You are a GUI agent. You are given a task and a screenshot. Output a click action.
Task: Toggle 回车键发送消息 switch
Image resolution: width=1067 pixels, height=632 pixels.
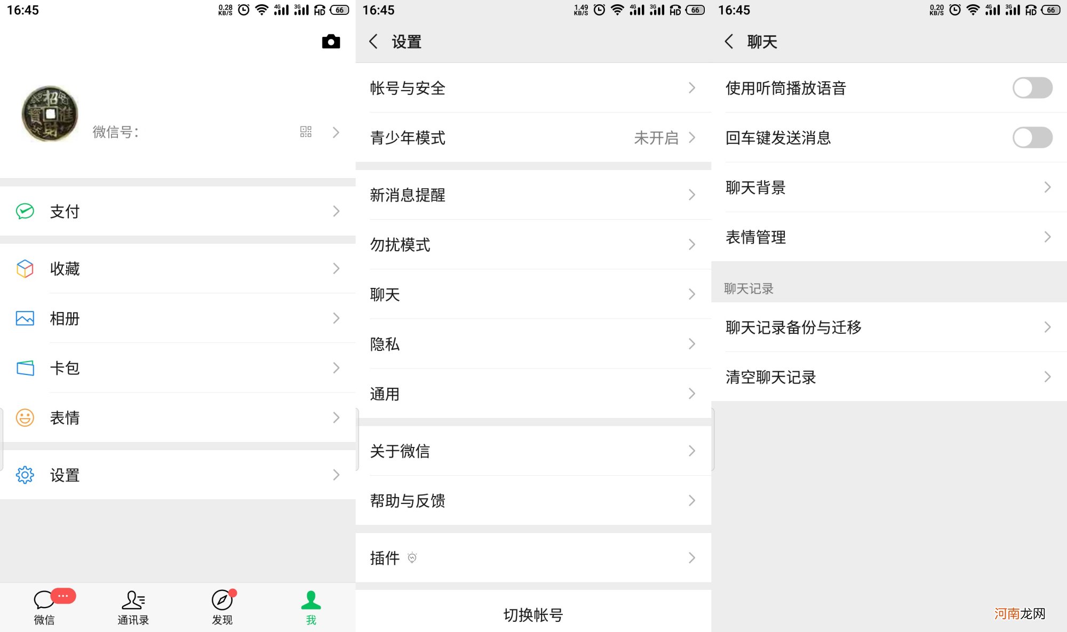[1034, 137]
